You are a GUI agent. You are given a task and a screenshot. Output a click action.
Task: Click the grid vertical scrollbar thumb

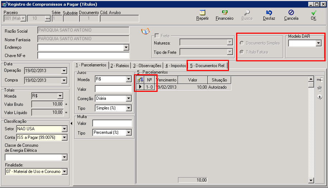[311, 84]
